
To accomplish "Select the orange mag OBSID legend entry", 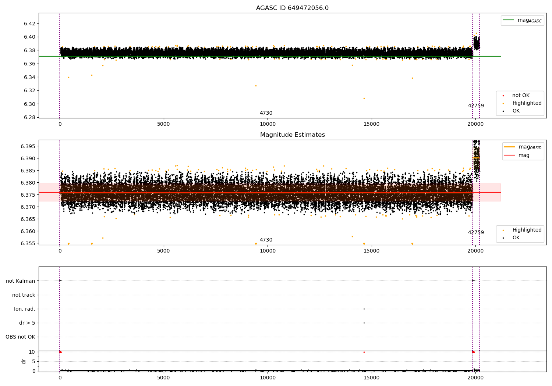I will click(x=523, y=147).
